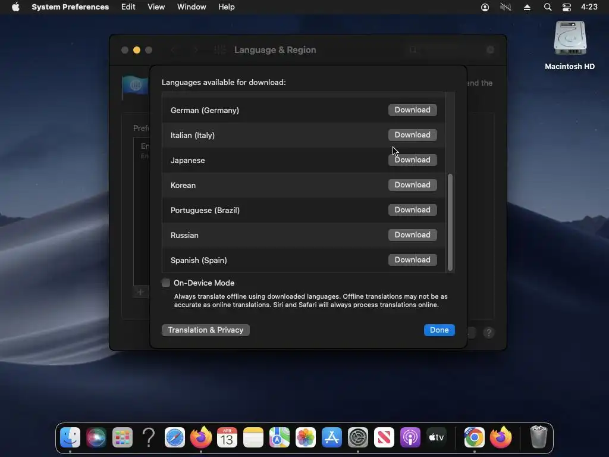Open Apple TV from the Dock
This screenshot has height=457, width=609.
coord(437,437)
